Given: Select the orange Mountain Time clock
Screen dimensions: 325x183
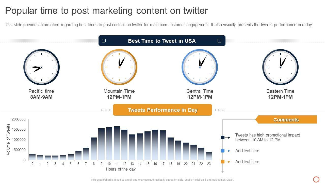Looking at the screenshot, I should [x=119, y=67].
